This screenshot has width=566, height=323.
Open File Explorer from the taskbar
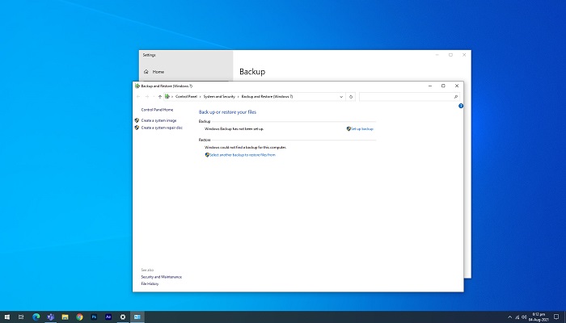point(65,317)
